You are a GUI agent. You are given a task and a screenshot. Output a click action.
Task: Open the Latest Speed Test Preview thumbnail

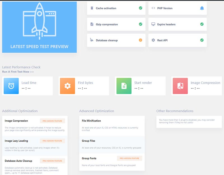click(39, 27)
